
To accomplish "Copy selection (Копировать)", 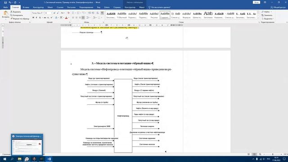I will (x=17, y=15).
